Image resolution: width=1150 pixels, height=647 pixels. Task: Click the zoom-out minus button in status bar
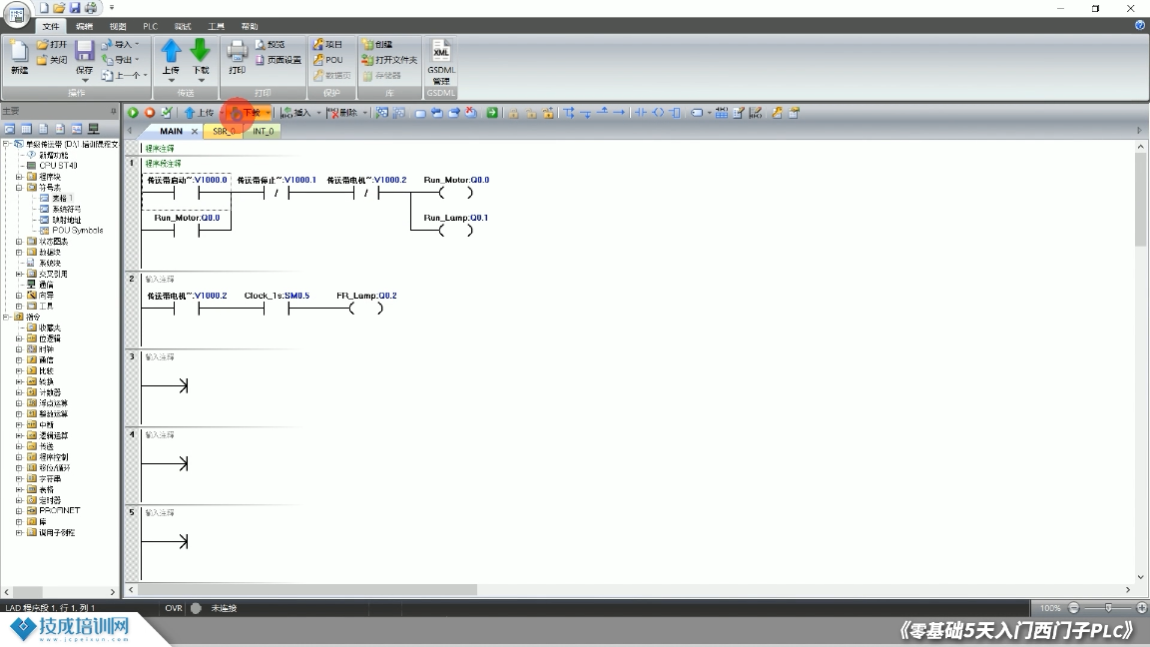pyautogui.click(x=1074, y=608)
